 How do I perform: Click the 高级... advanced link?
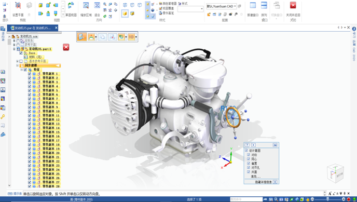(255, 176)
